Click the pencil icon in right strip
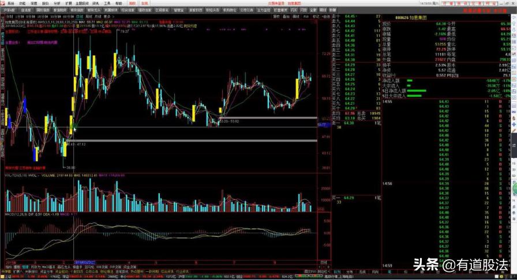 (514, 131)
